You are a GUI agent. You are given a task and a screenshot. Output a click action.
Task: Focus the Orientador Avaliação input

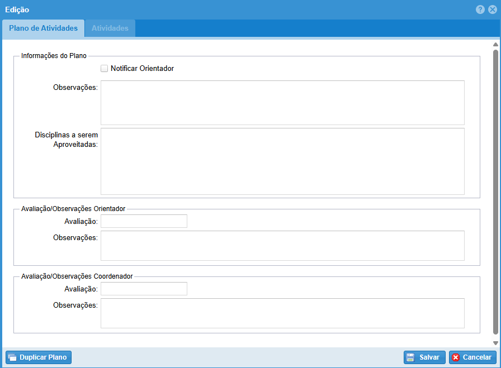144,222
